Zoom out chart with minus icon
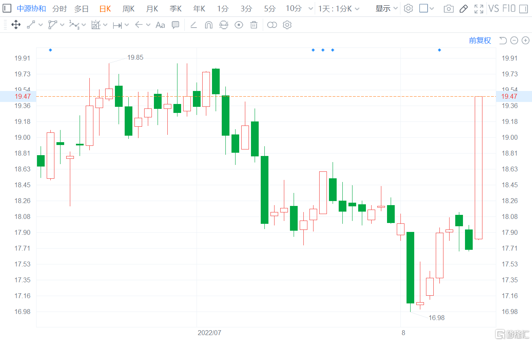532x342 pixels. 514,40
